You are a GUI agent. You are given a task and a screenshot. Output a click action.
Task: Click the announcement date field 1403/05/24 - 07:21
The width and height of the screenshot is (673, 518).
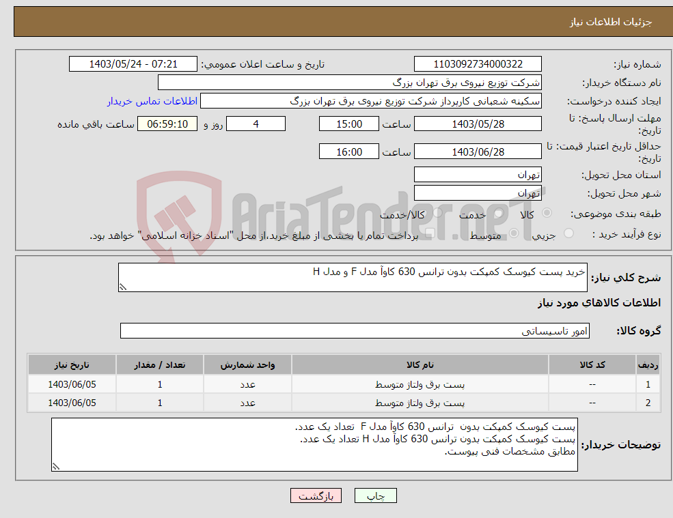133,64
